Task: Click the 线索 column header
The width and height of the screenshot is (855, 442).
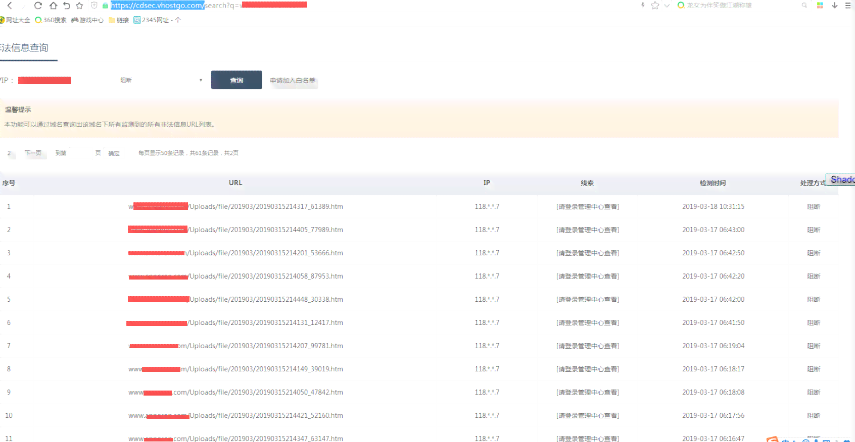Action: (587, 183)
